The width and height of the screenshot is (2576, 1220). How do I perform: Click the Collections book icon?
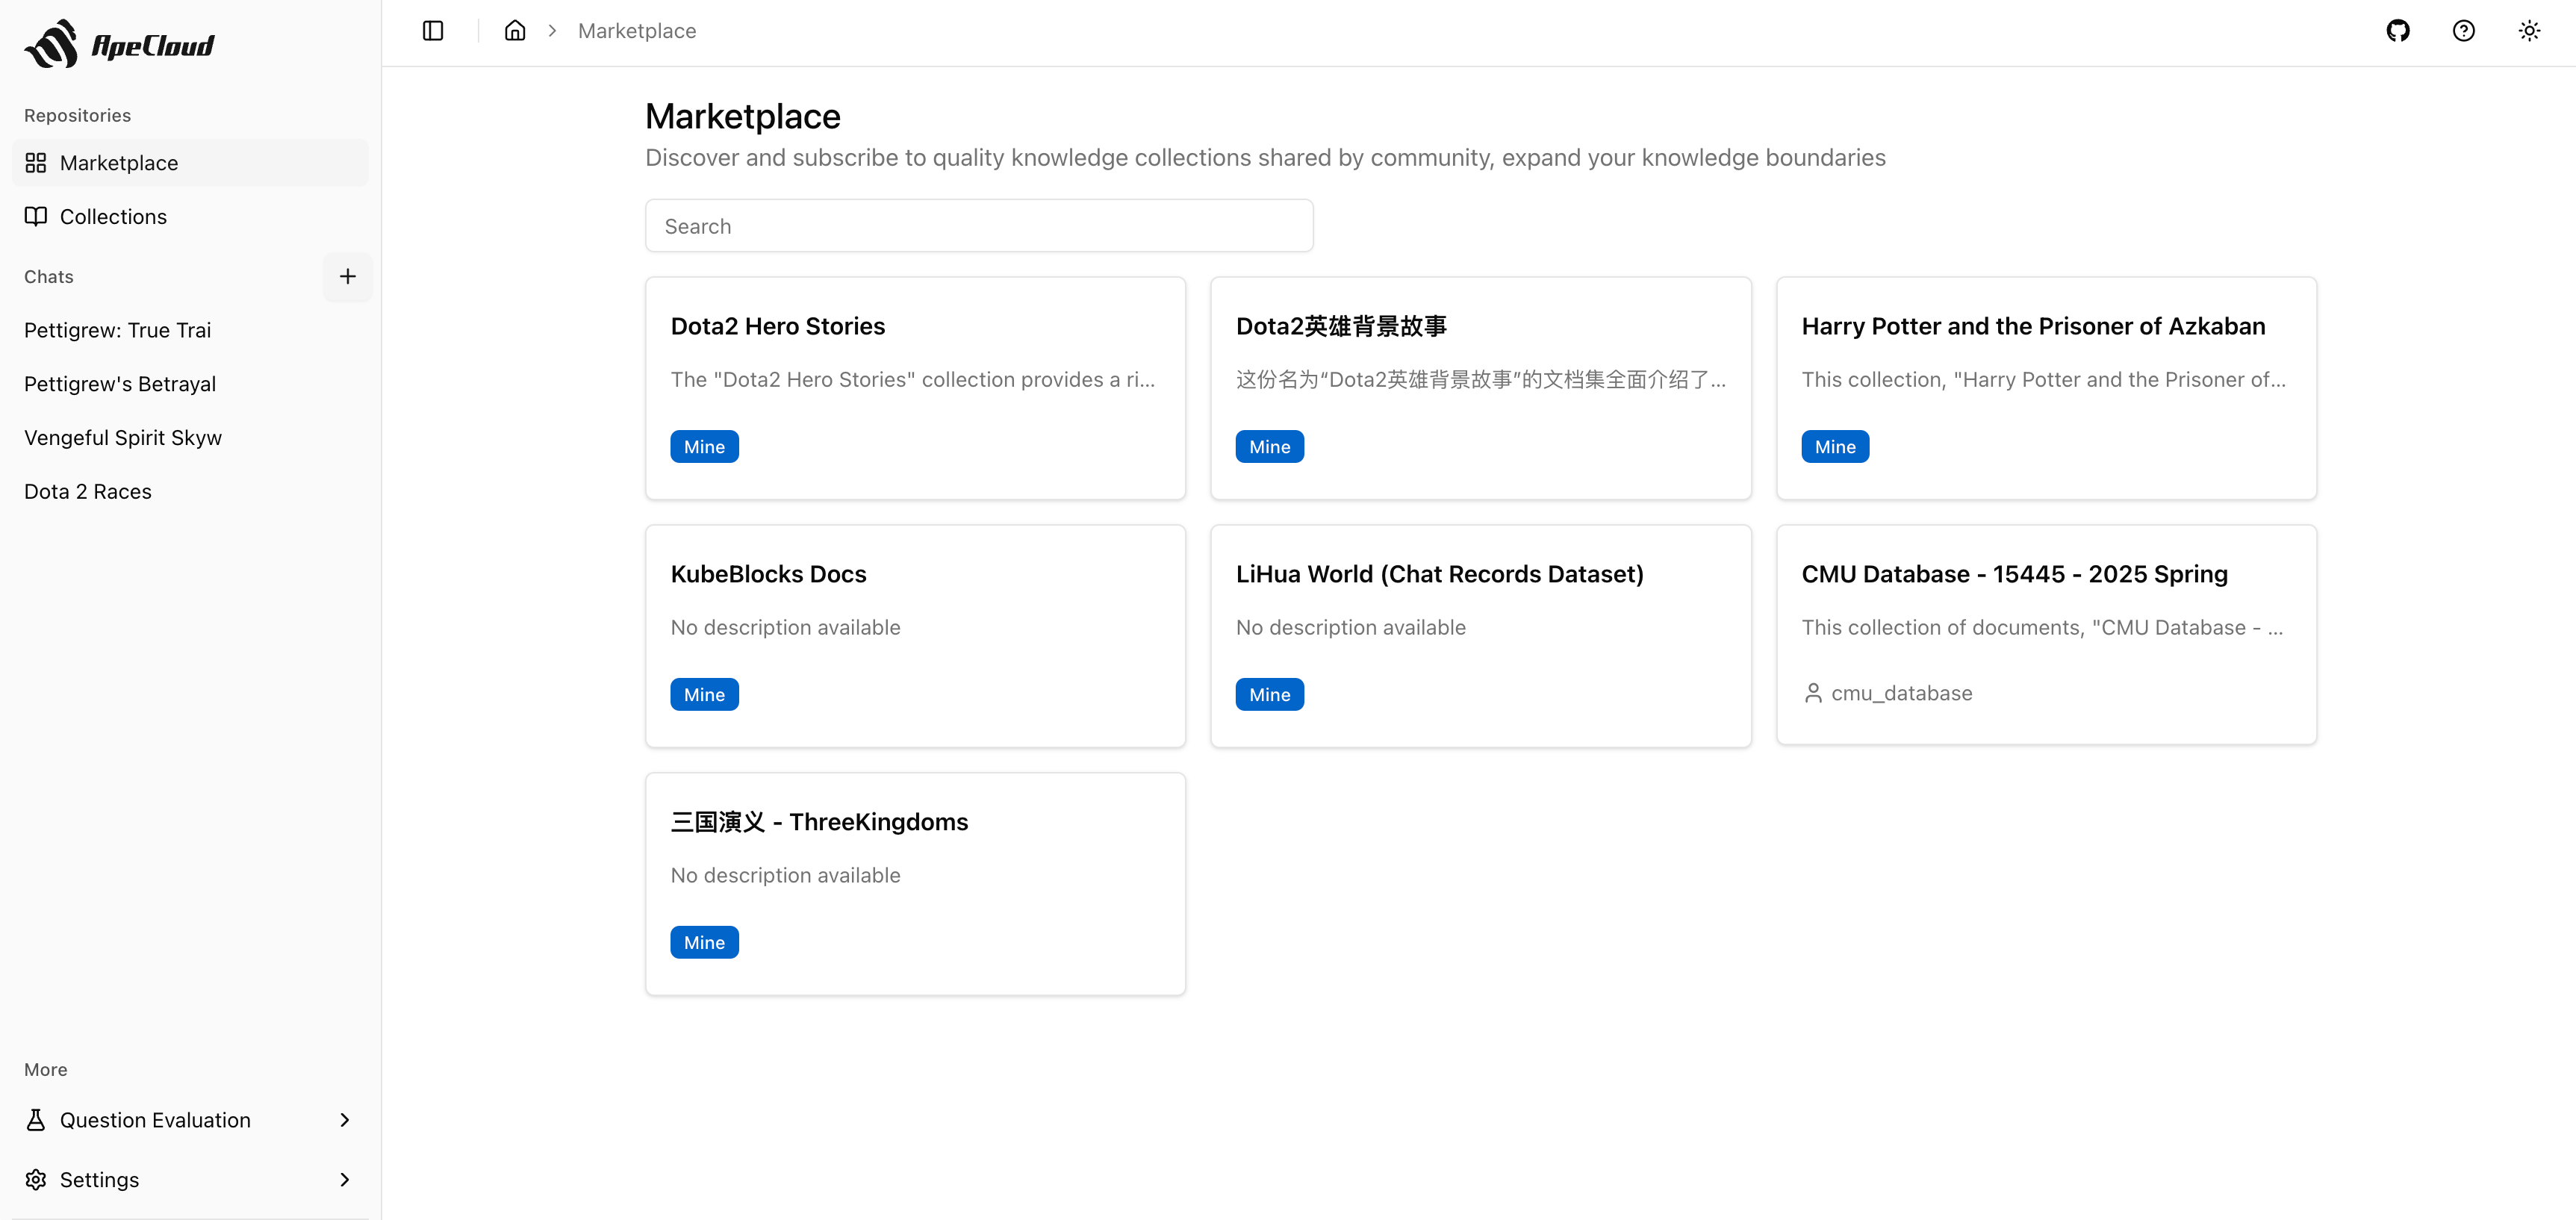(36, 217)
